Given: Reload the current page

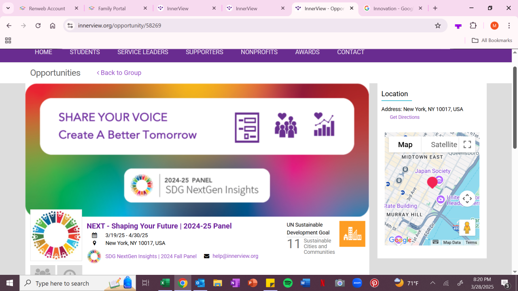Looking at the screenshot, I should click(38, 25).
